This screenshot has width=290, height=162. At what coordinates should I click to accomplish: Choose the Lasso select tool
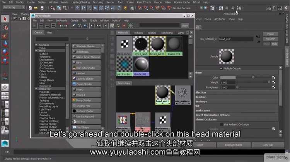5,28
